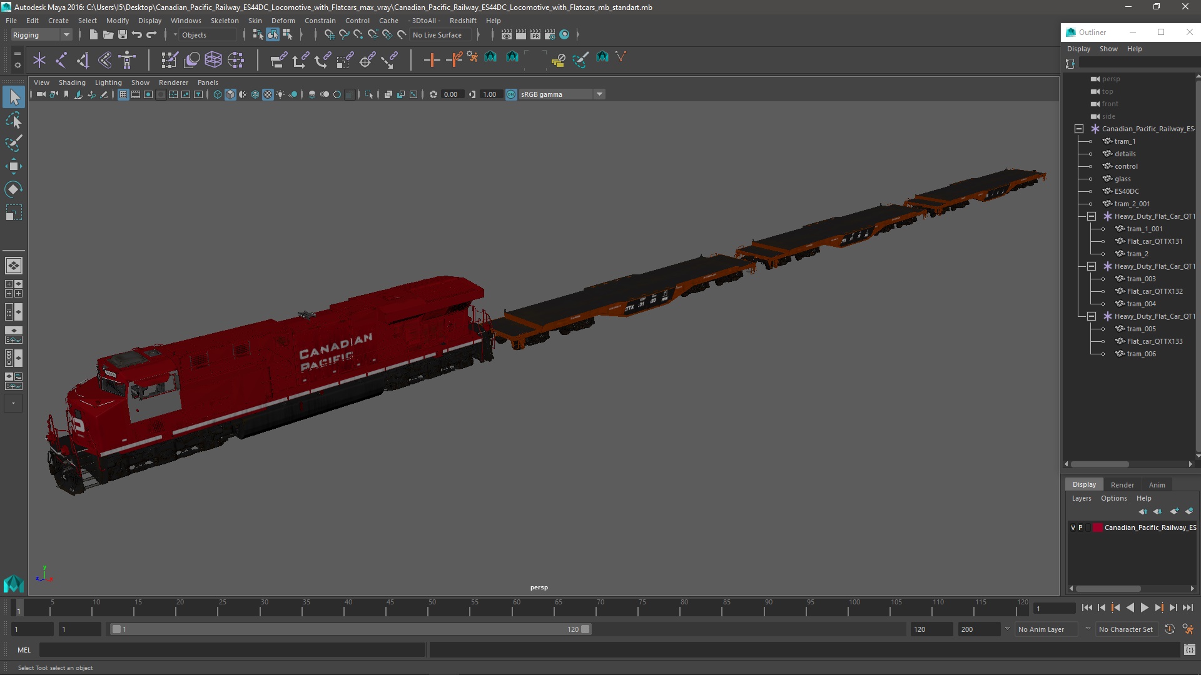Open the viewport Shading menu
The image size is (1201, 675).
click(x=72, y=82)
